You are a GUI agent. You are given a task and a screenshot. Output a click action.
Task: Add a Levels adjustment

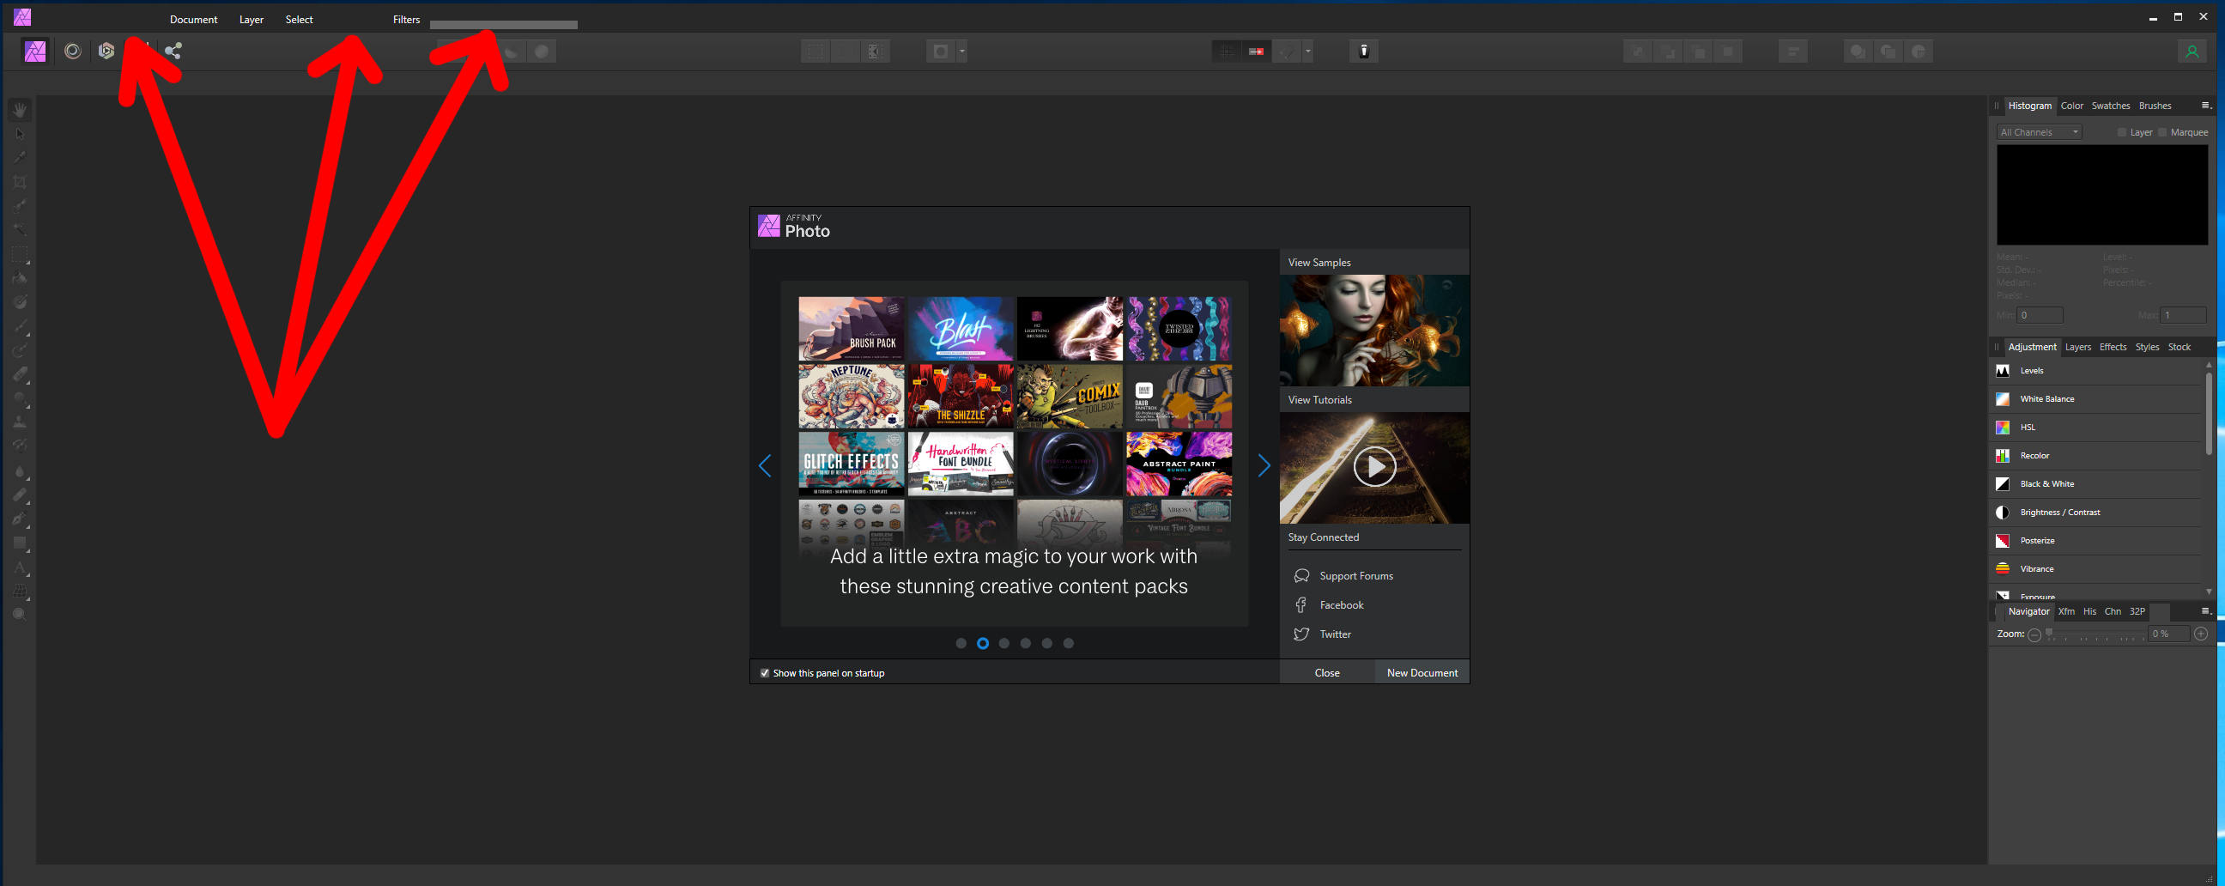click(x=2095, y=371)
